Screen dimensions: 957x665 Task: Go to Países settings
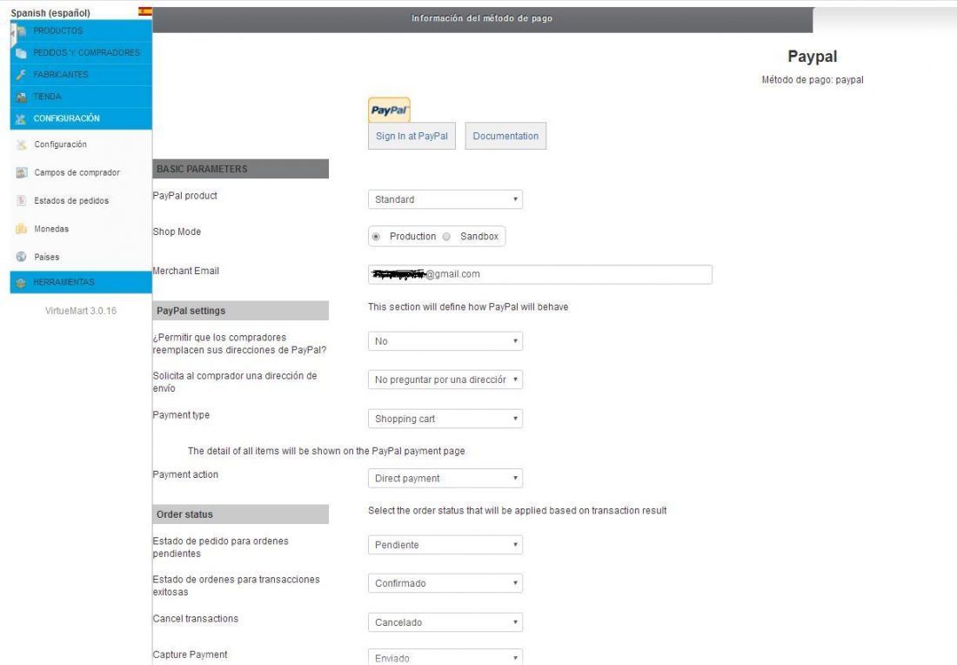pos(47,257)
